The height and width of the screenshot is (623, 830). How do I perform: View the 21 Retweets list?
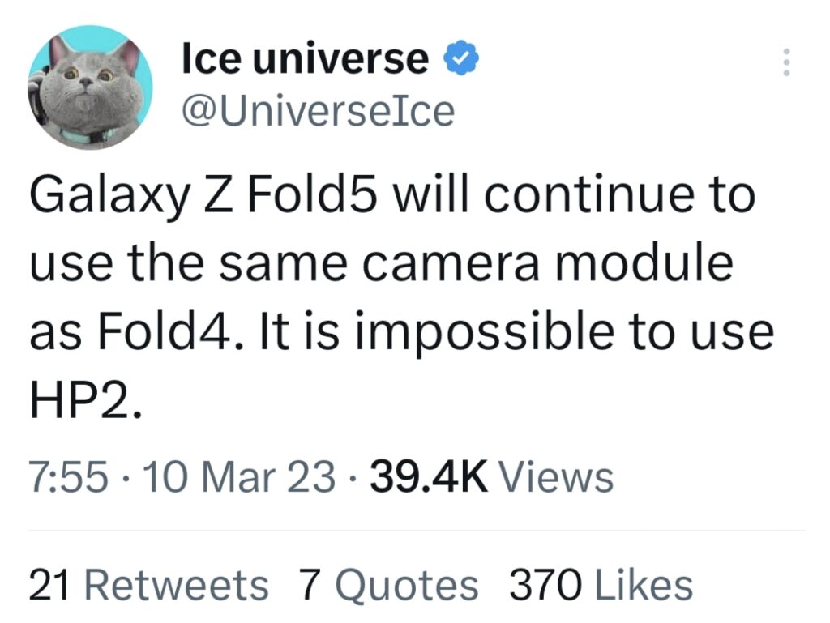148,585
